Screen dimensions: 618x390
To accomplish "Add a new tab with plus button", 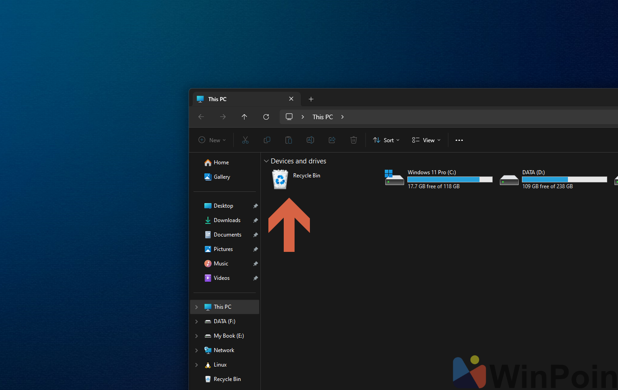I will 311,99.
